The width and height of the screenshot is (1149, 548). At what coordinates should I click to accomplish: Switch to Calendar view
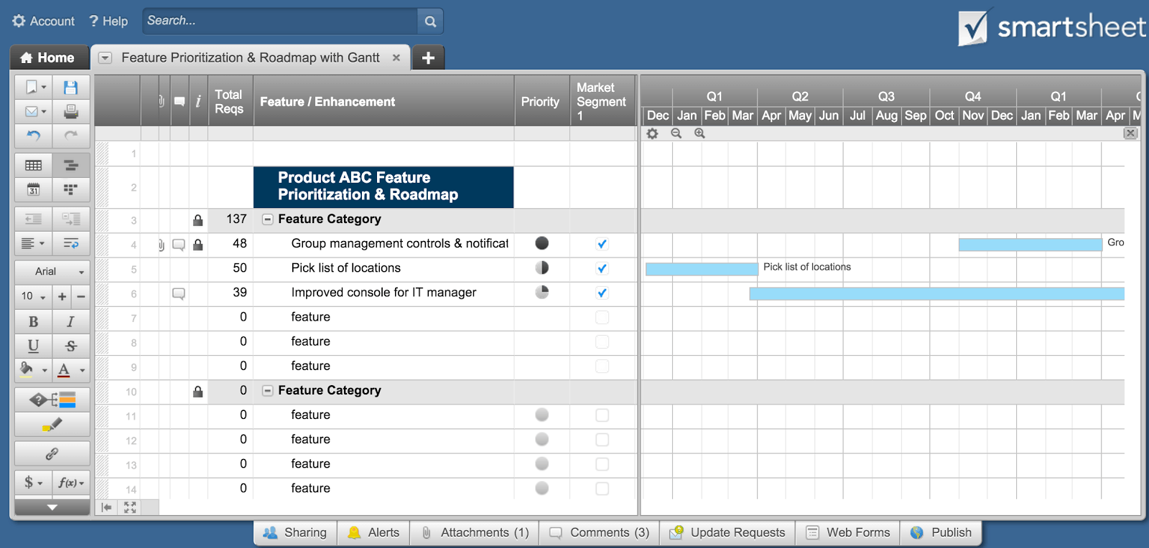coord(33,189)
